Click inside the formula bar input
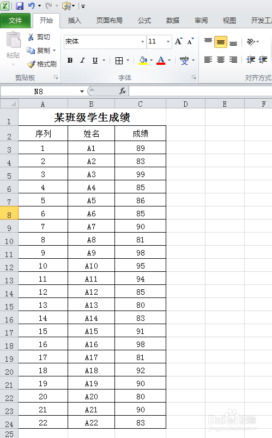The image size is (272, 438). click(201, 92)
